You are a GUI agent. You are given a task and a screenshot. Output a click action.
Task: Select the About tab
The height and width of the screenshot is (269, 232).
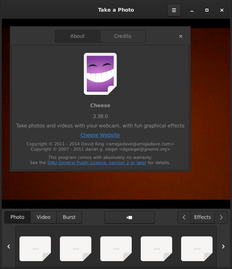pos(77,36)
